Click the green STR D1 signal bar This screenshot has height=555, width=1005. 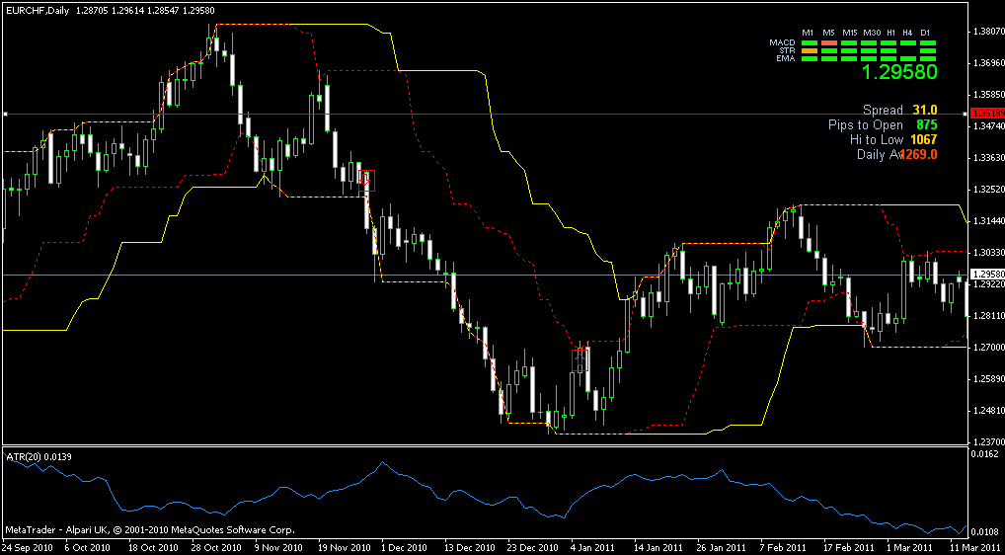pyautogui.click(x=928, y=50)
